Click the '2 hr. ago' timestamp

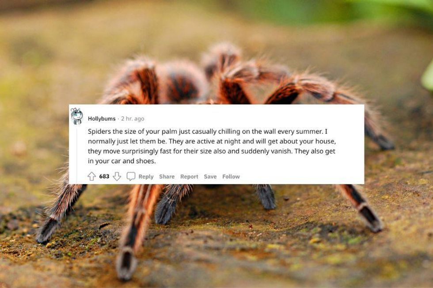pos(133,119)
